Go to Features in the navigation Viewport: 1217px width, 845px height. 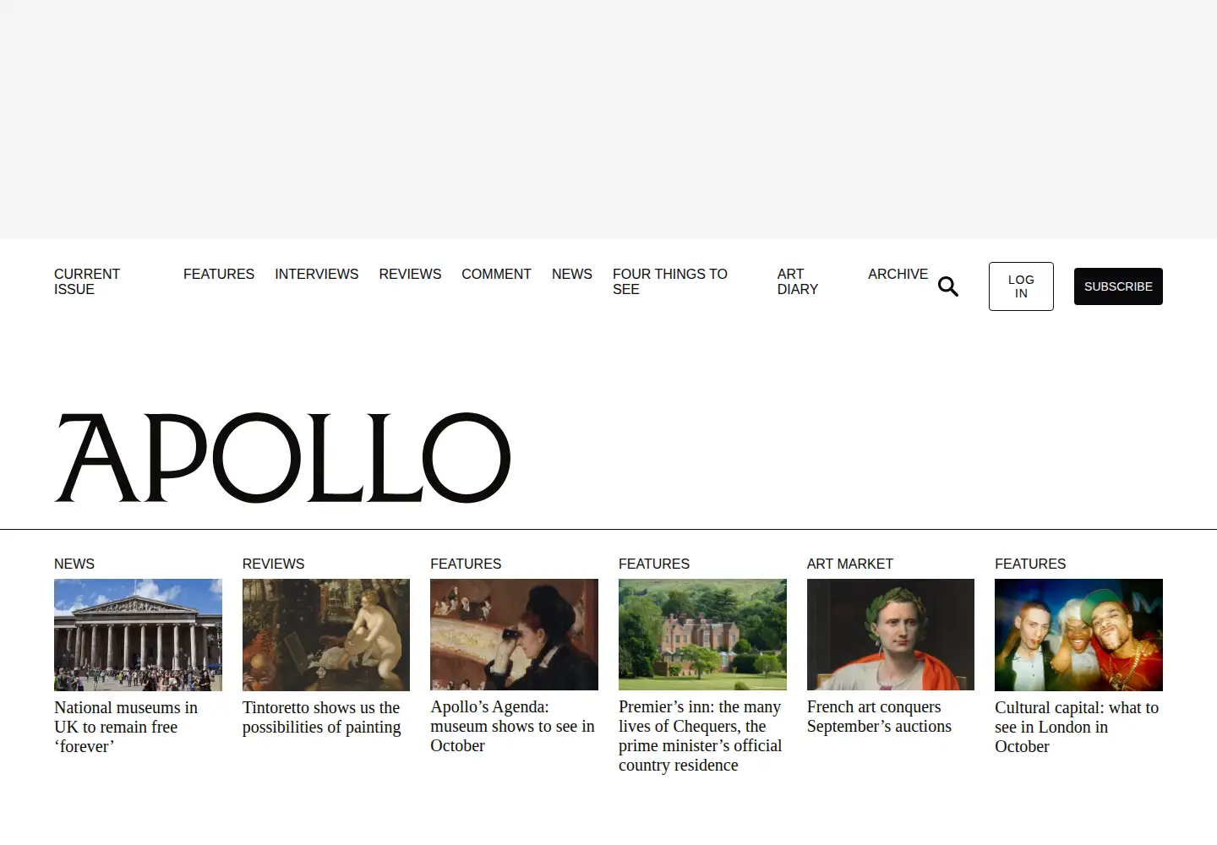point(219,274)
